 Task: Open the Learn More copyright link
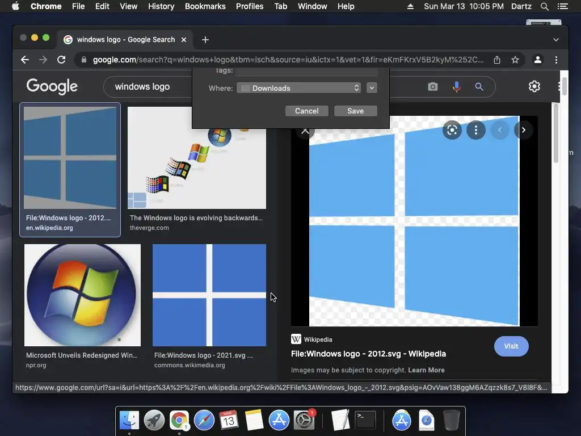click(x=426, y=370)
